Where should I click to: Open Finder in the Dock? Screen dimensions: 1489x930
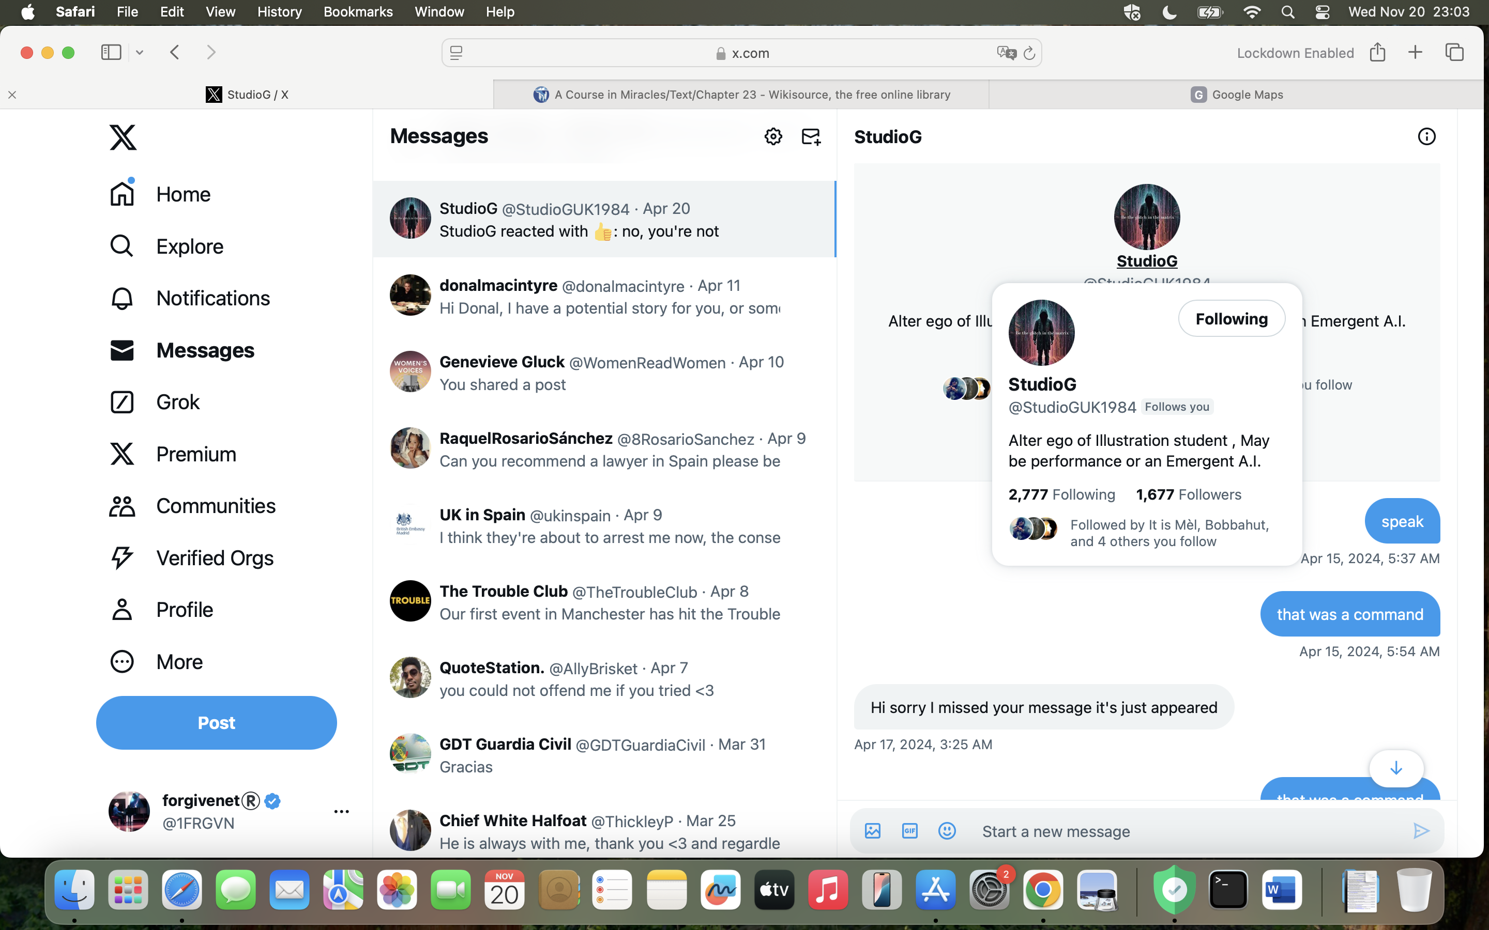[x=74, y=890]
